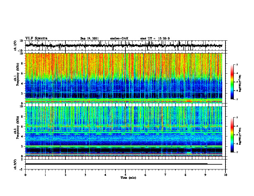This screenshot has height=196, width=254.
Task: Click the upper ch.1 color scale bar
Action: pos(232,82)
